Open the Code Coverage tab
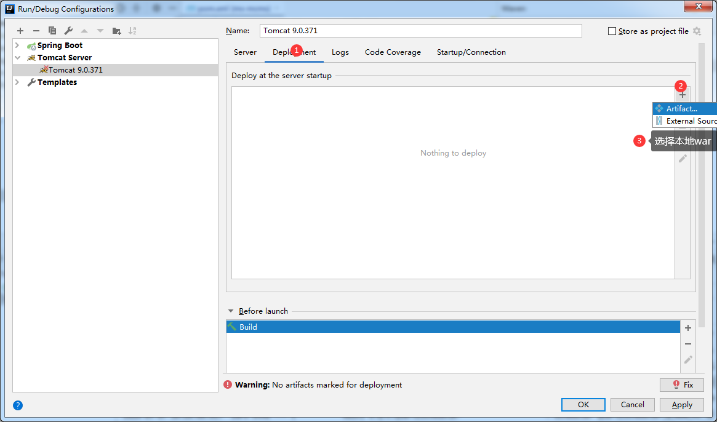 (393, 52)
